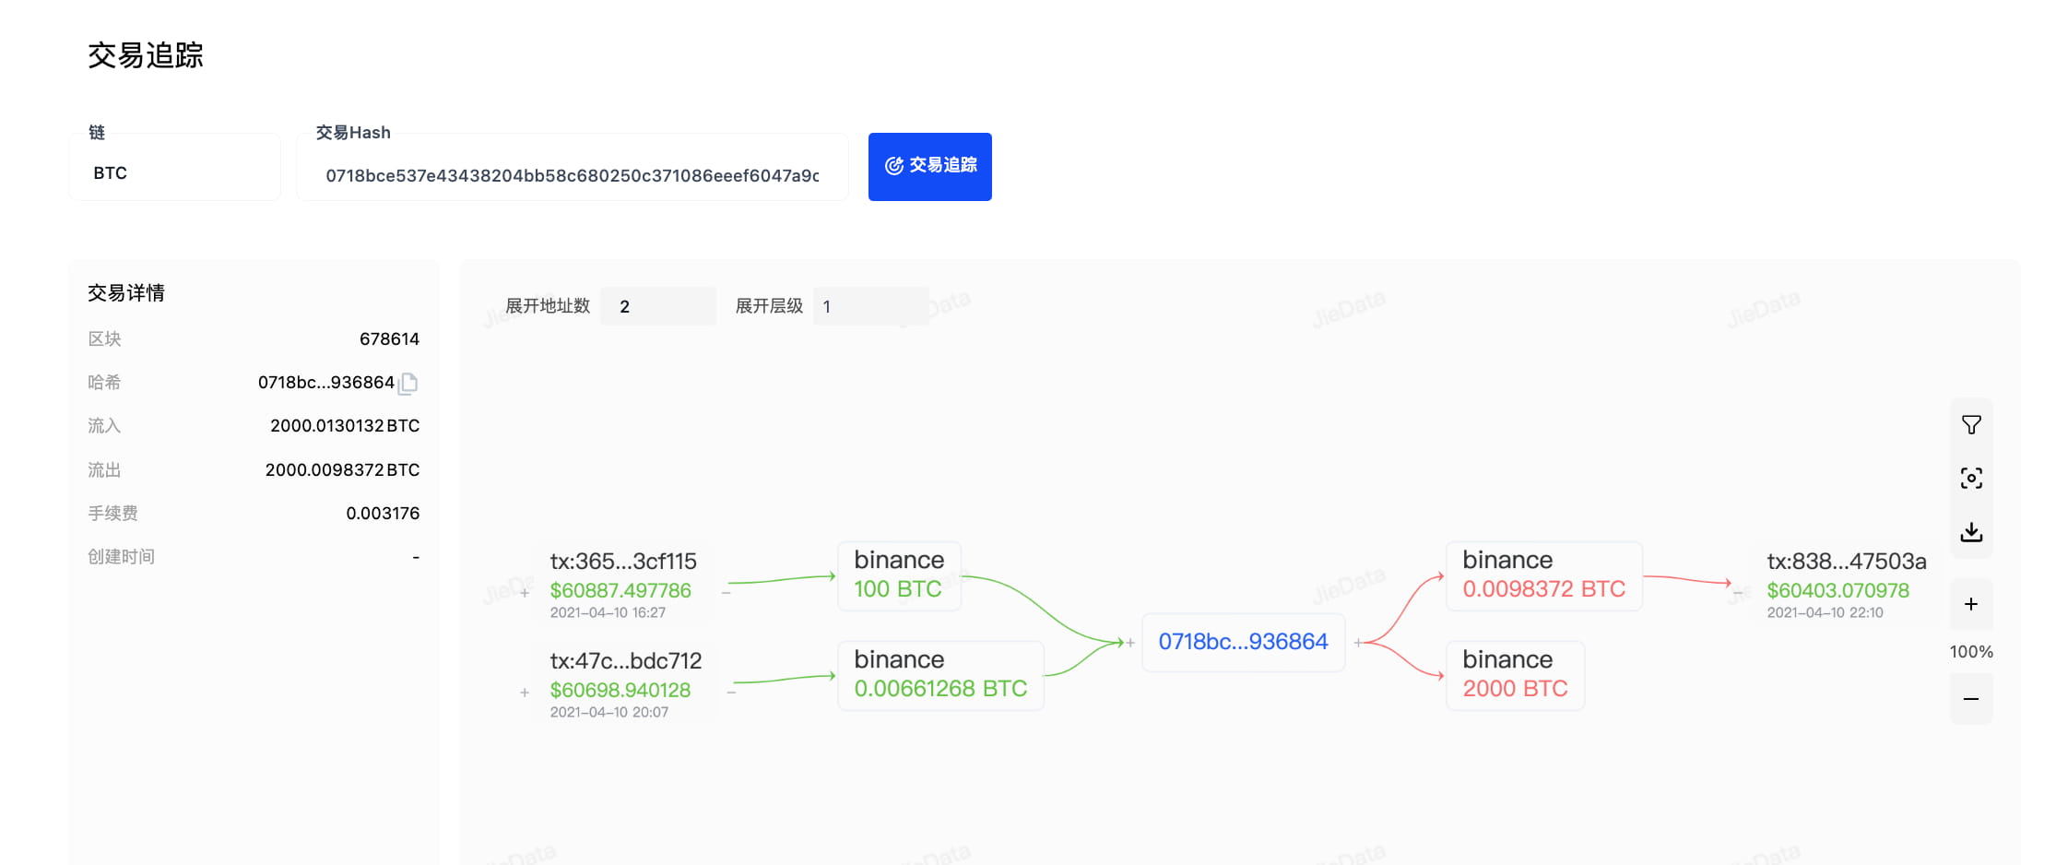
Task: Click the timestamp 2021-04-10 16:27
Action: [608, 612]
